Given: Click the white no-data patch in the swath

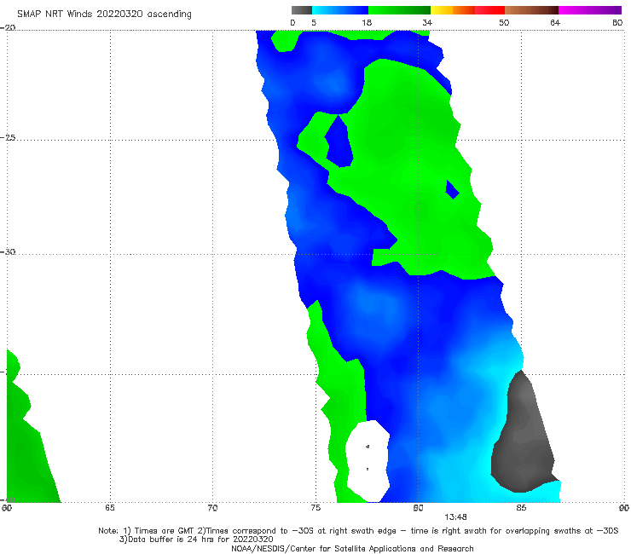Looking at the screenshot, I should click(368, 460).
